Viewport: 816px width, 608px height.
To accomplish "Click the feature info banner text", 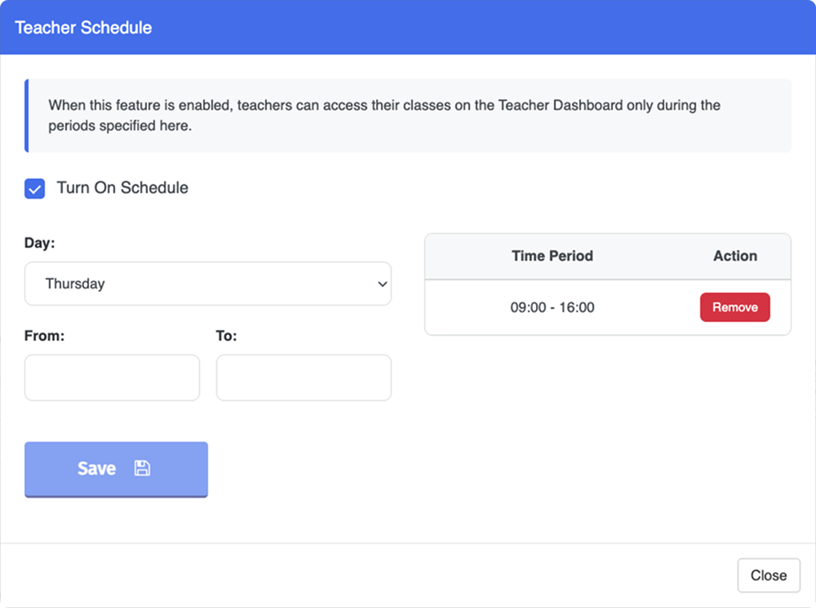I will coord(384,116).
